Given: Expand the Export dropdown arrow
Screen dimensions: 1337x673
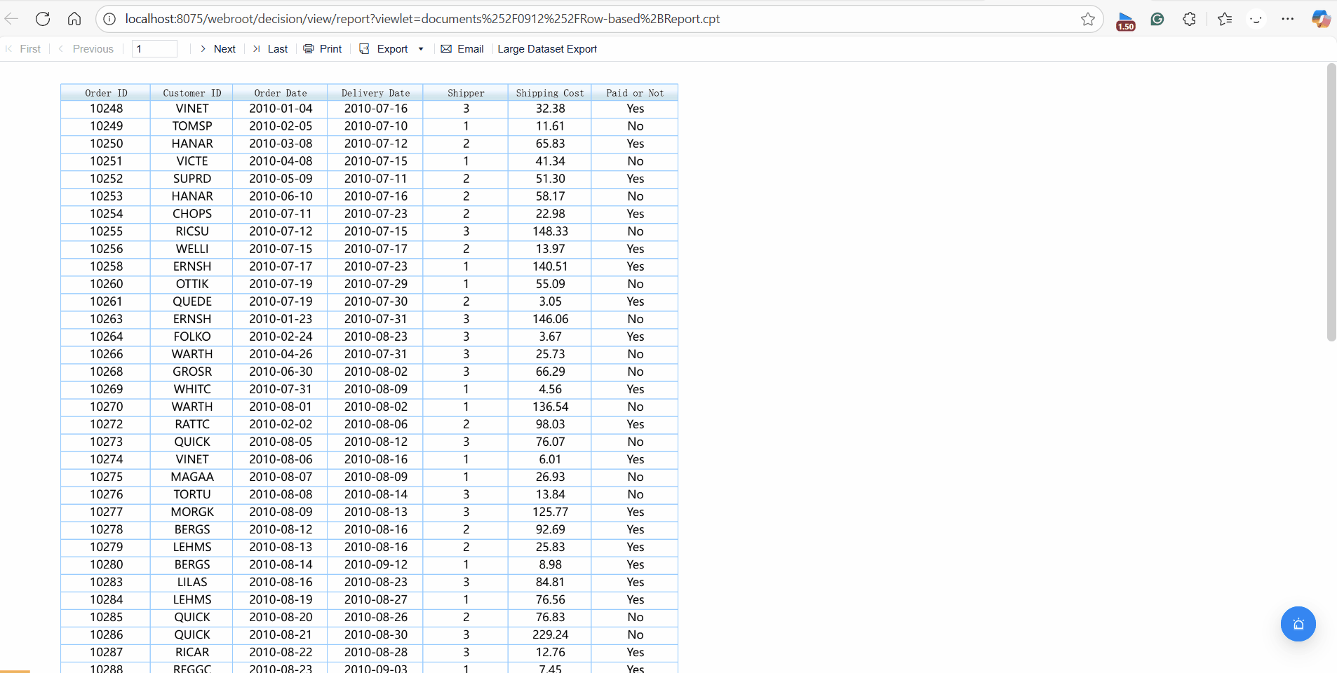Looking at the screenshot, I should (x=421, y=49).
